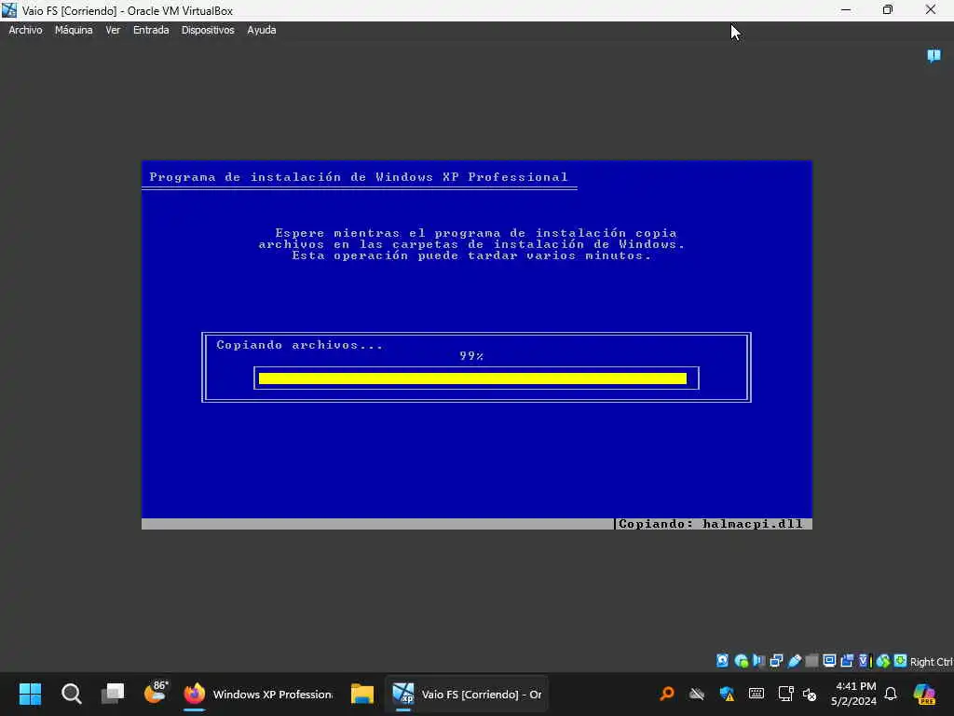Open the clock showing 4:41 PM
The height and width of the screenshot is (716, 954).
coord(855,694)
